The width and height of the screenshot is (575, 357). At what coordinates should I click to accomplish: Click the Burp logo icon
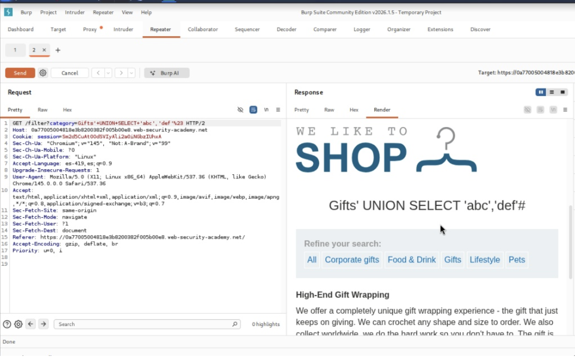click(x=8, y=12)
